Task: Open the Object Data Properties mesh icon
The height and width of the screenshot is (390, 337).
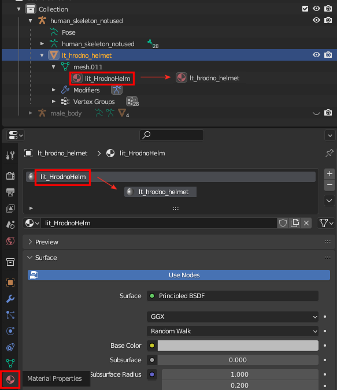Action: pos(10,363)
